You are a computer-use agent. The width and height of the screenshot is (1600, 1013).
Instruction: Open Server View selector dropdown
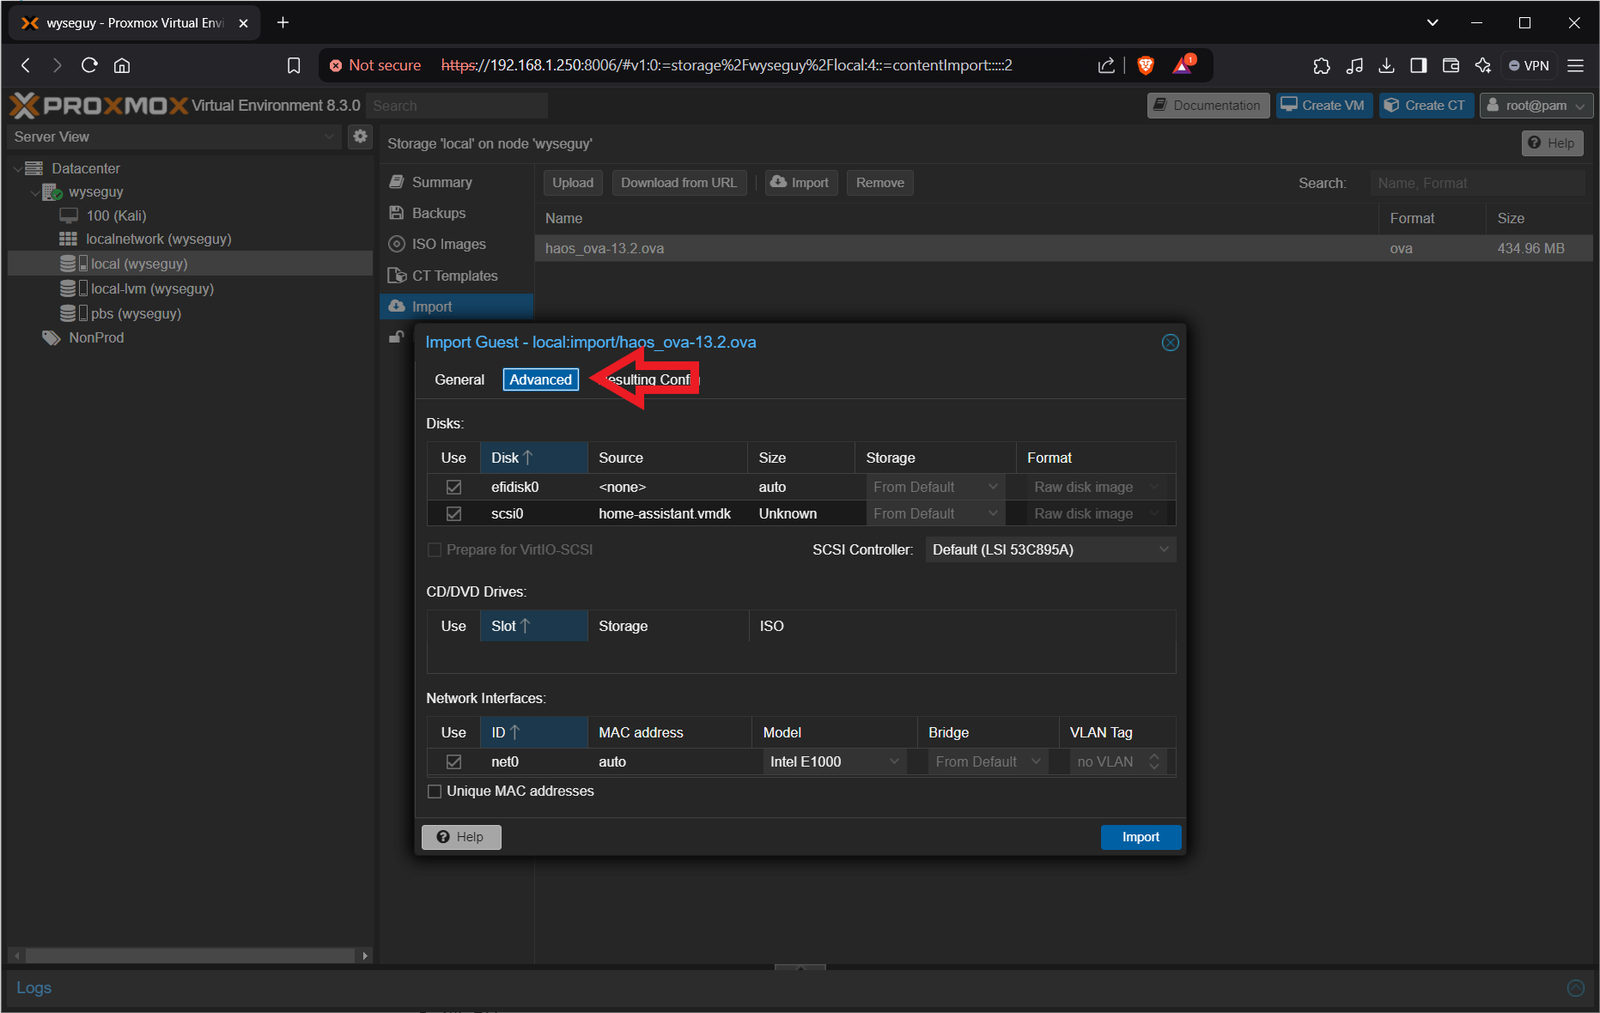pos(174,136)
